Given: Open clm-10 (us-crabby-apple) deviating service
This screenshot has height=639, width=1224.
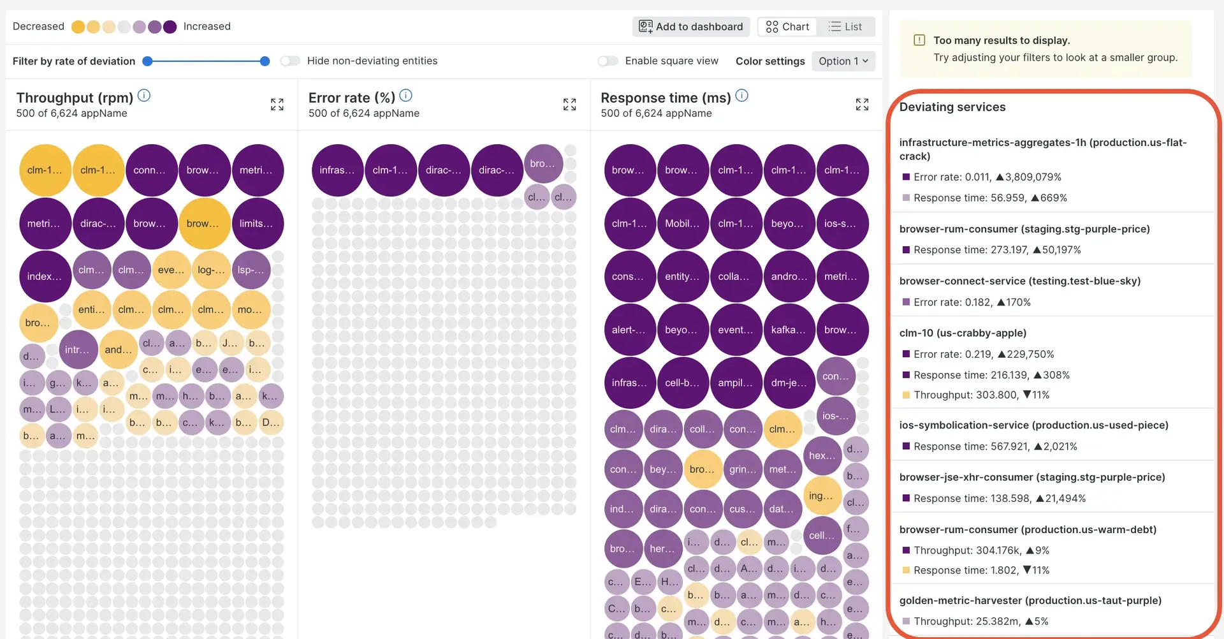Looking at the screenshot, I should pyautogui.click(x=963, y=333).
